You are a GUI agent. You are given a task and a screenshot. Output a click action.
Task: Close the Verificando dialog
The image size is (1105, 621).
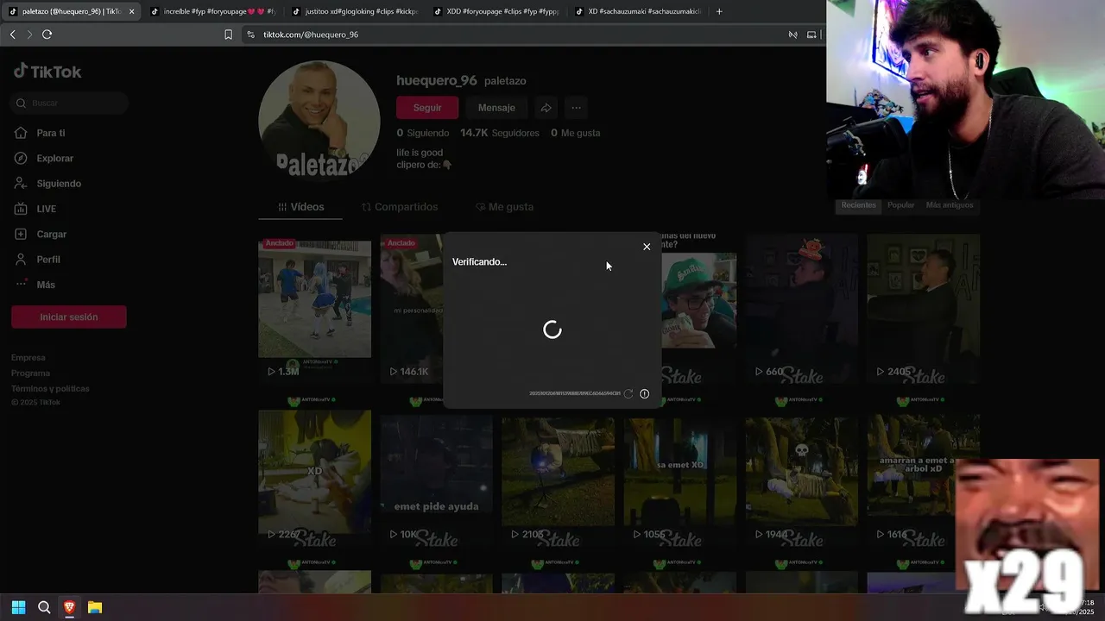[647, 247]
